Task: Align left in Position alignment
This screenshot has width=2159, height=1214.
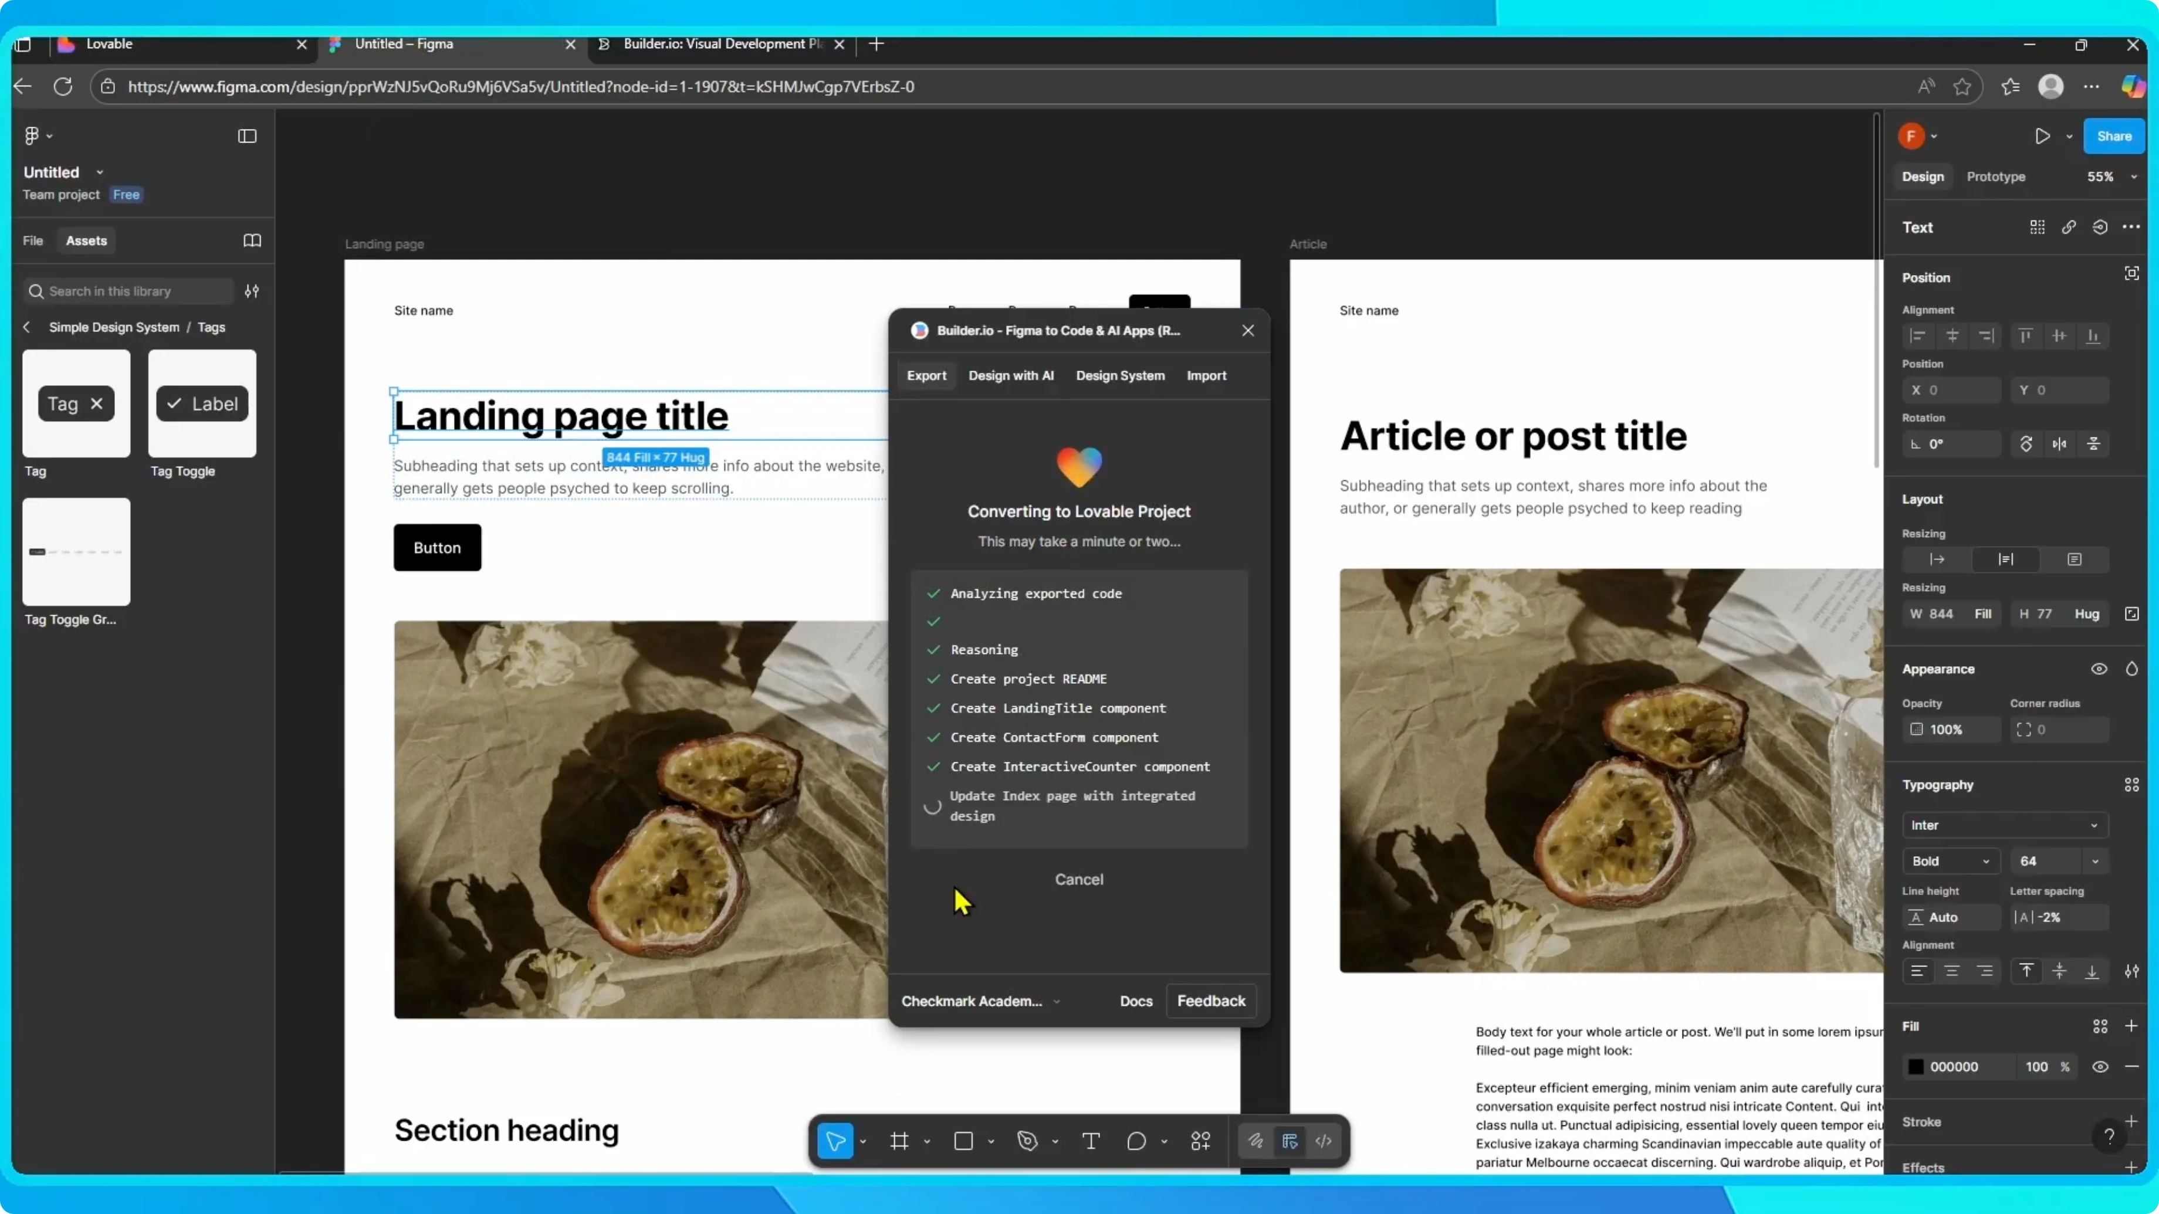Action: click(x=1918, y=336)
